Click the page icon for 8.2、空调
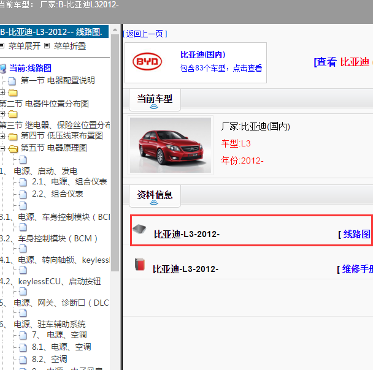Image resolution: width=373 pixels, height=370 pixels. 23,360
